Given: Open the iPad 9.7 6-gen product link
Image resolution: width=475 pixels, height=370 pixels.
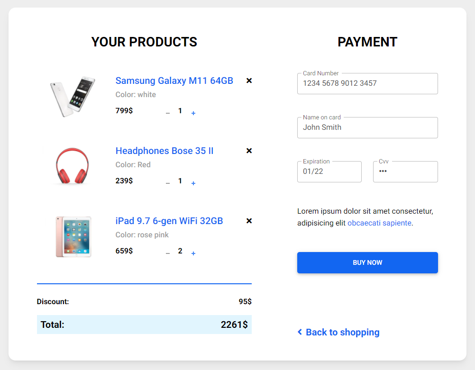Looking at the screenshot, I should pos(169,221).
